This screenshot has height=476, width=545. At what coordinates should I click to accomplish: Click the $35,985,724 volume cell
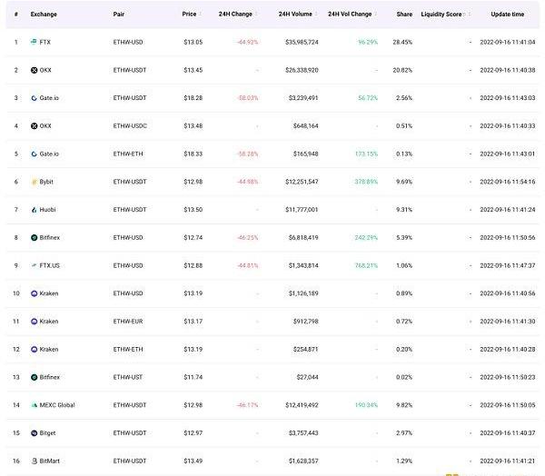click(302, 42)
